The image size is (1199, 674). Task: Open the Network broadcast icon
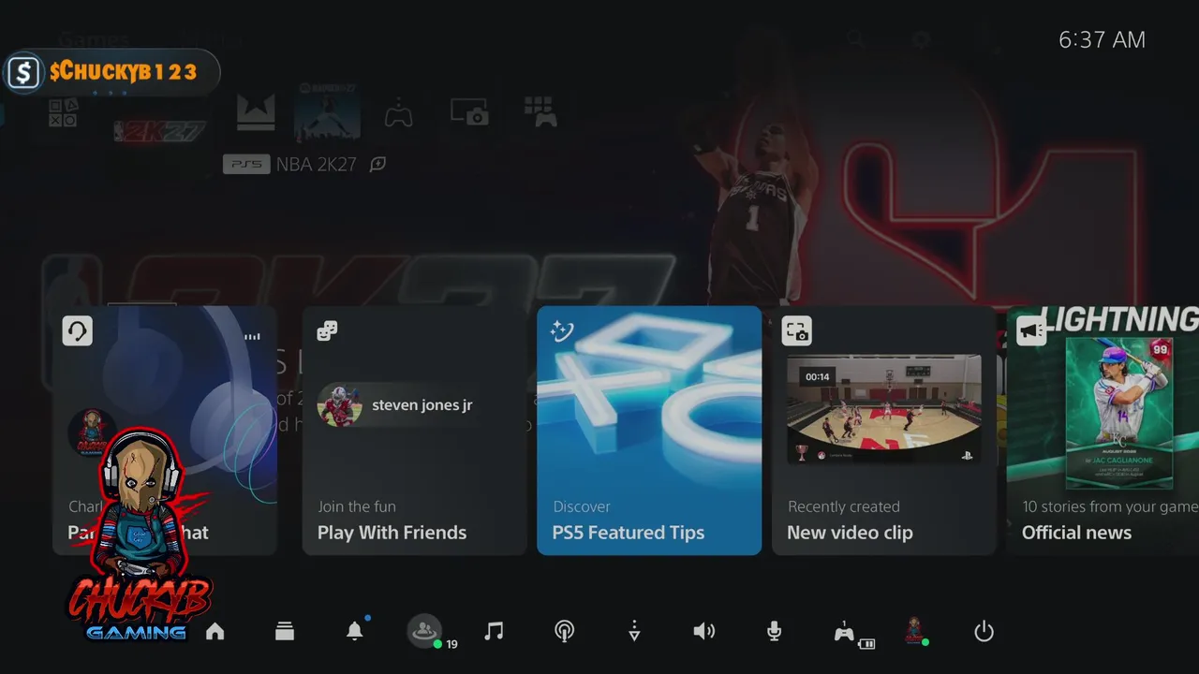[x=564, y=632]
